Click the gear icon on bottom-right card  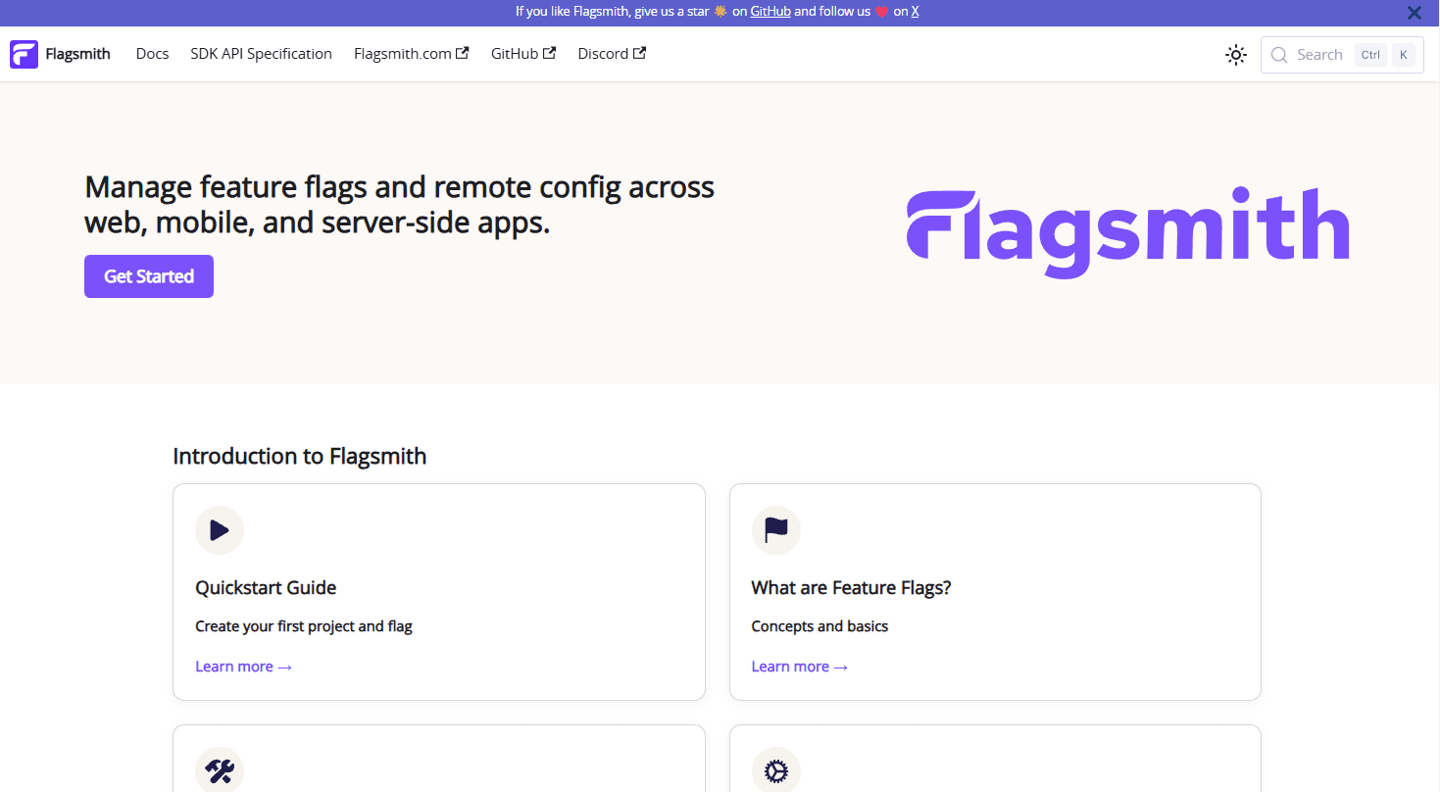coord(776,771)
